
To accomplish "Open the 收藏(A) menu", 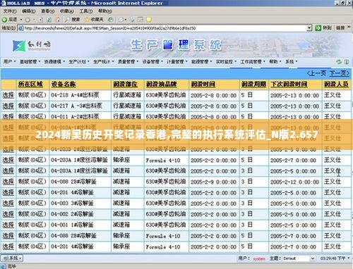I will tap(67, 11).
